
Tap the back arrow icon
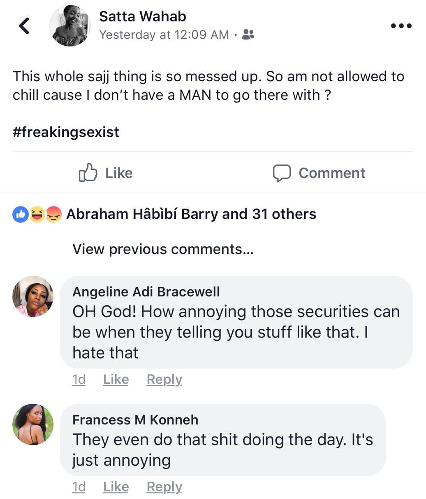coord(25,26)
